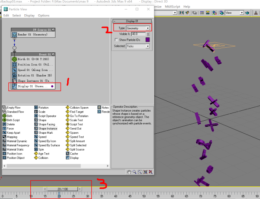
Task: Select the Collision Spawn test in depot
Action: pyautogui.click(x=77, y=108)
